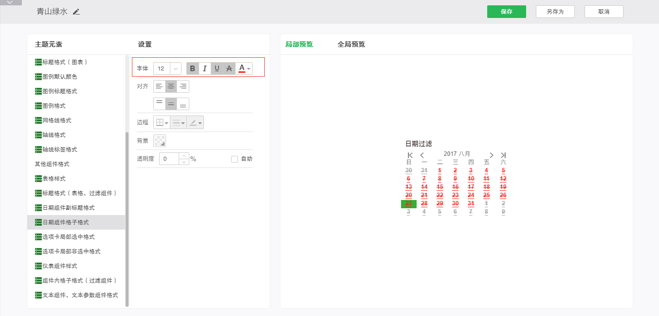Enable the 自动 transparency checkbox

coord(235,159)
